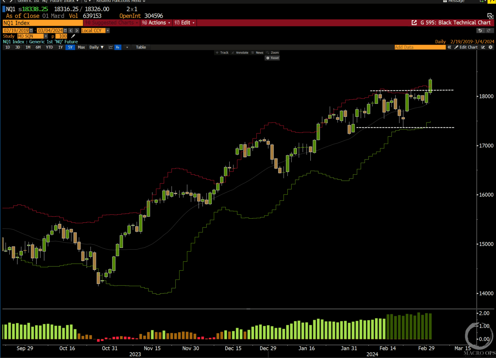Click the undo arrow button
Viewport: 496px width, 358px height.
[480, 30]
